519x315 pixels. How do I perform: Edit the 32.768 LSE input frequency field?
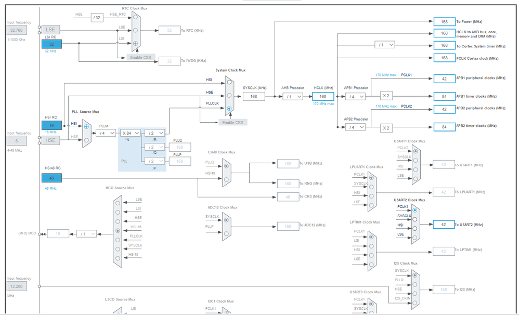pyautogui.click(x=17, y=30)
